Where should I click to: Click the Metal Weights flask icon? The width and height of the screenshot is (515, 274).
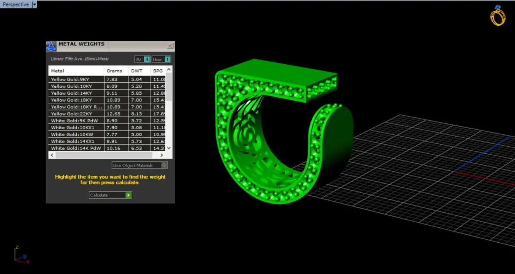click(x=51, y=46)
